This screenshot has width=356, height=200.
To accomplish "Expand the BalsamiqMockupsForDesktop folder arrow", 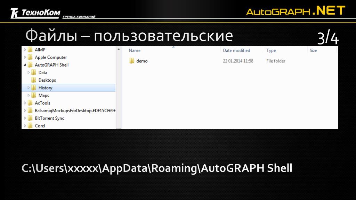I will tap(25, 111).
